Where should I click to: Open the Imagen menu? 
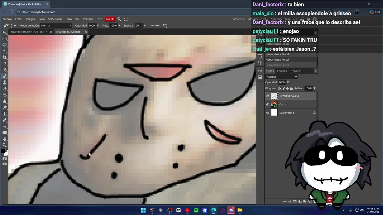point(30,19)
